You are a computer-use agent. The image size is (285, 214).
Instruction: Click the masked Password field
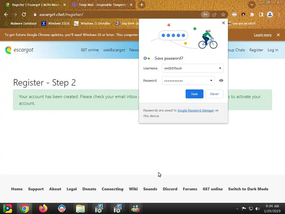click(x=188, y=81)
